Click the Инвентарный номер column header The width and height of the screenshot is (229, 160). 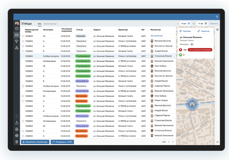32,31
